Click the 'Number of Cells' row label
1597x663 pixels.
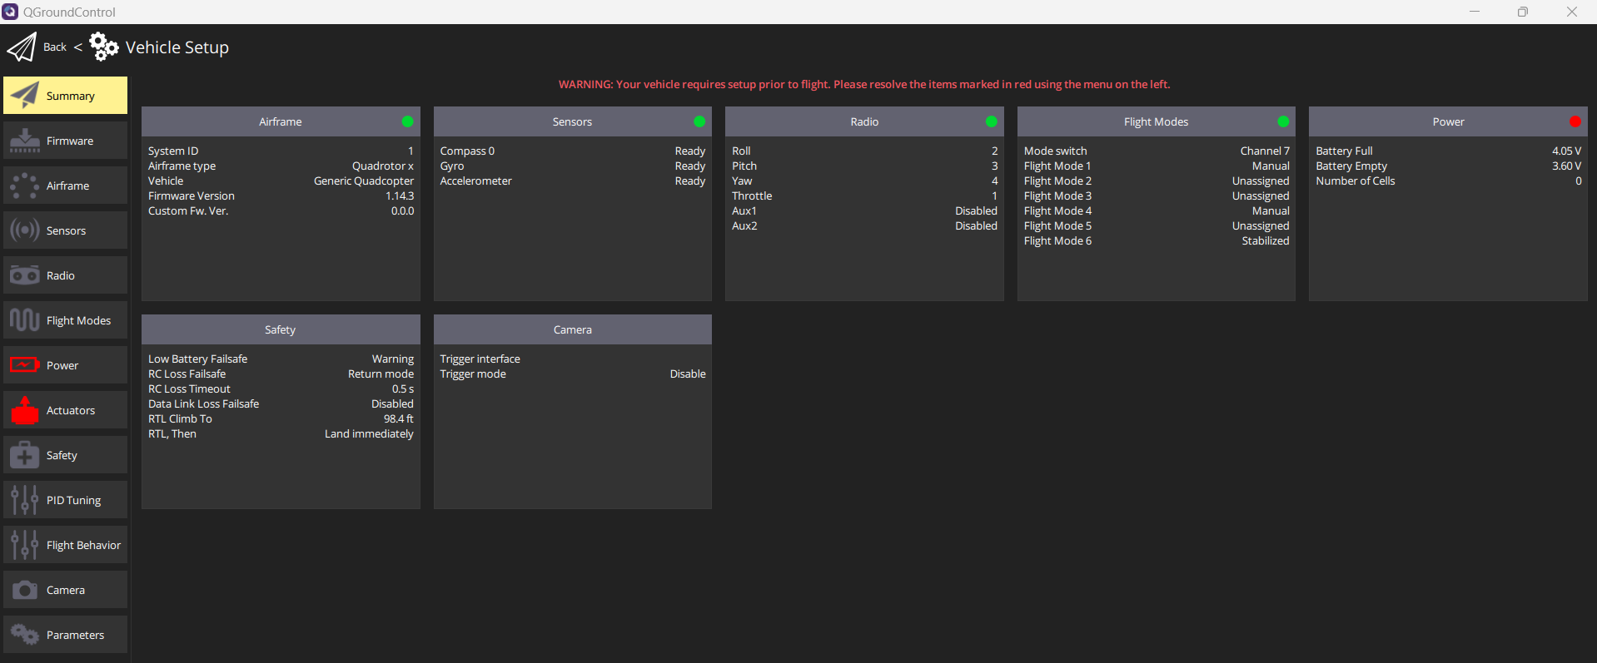point(1356,181)
